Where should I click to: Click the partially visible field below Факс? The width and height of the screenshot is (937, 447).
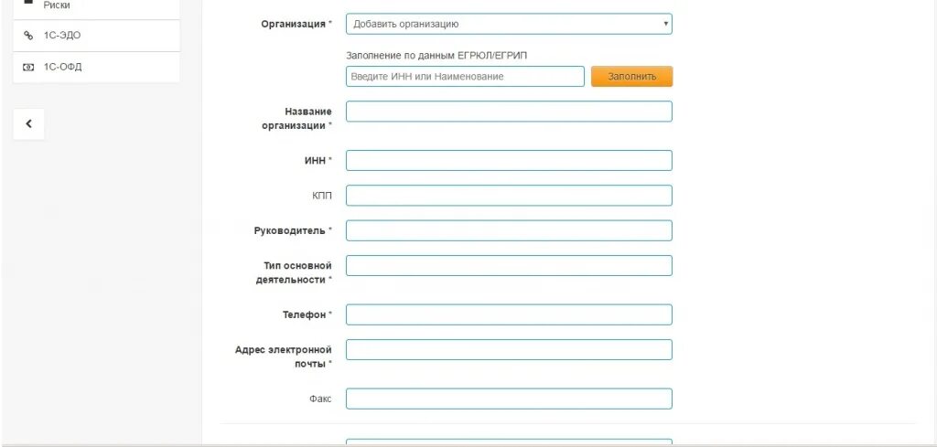tap(509, 442)
